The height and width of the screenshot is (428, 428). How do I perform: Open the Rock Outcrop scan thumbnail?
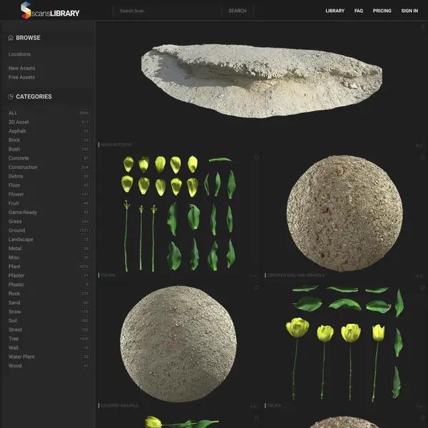262,81
